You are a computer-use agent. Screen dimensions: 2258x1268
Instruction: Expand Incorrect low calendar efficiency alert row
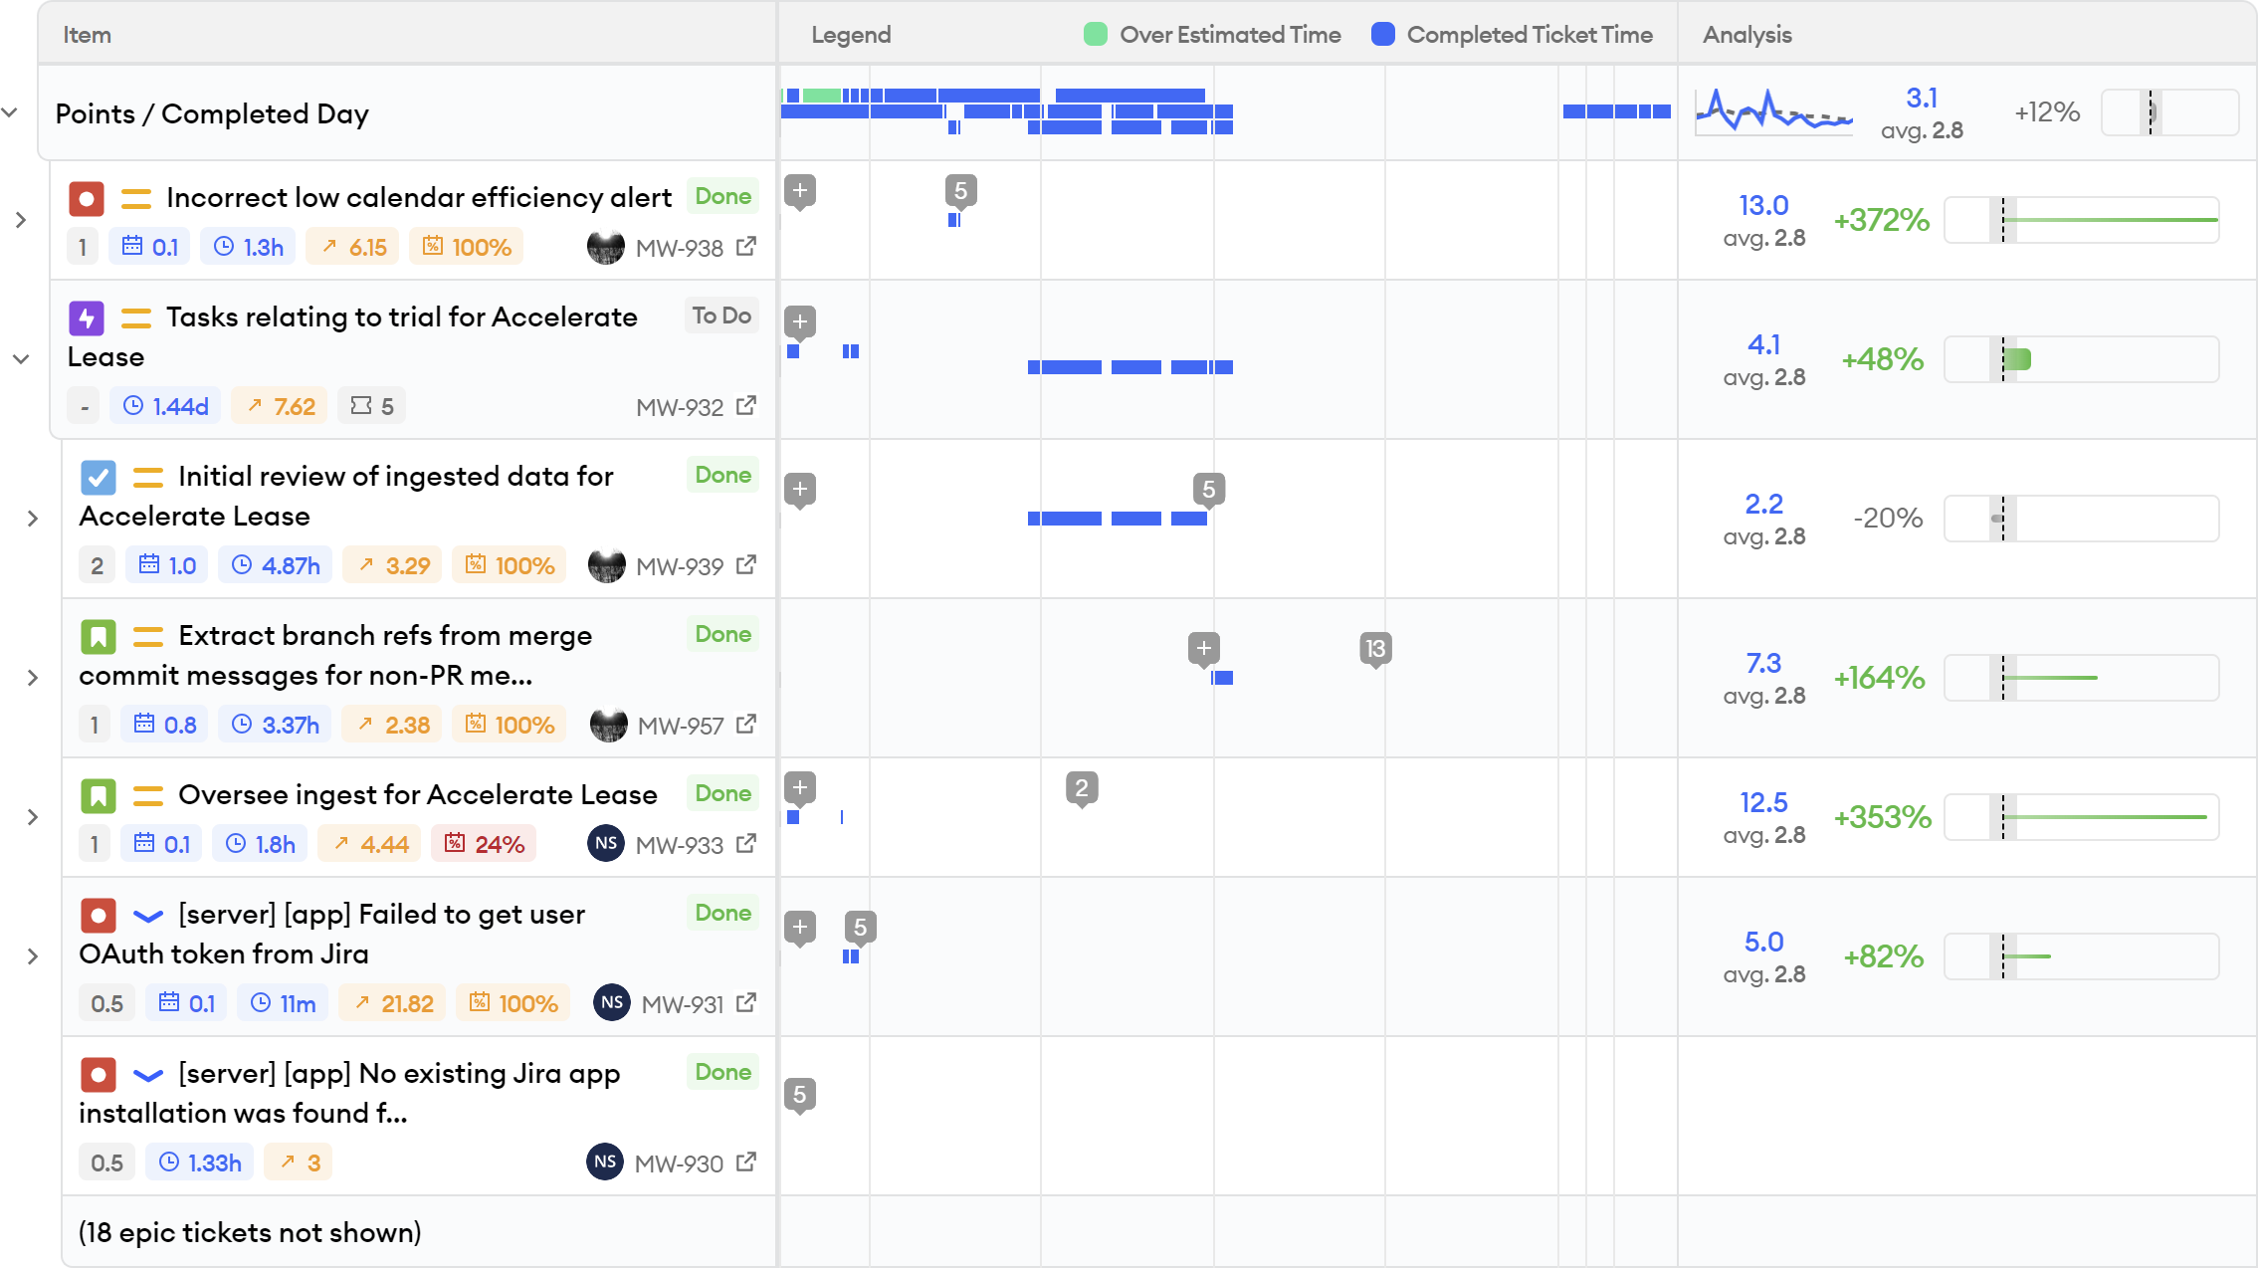[21, 219]
